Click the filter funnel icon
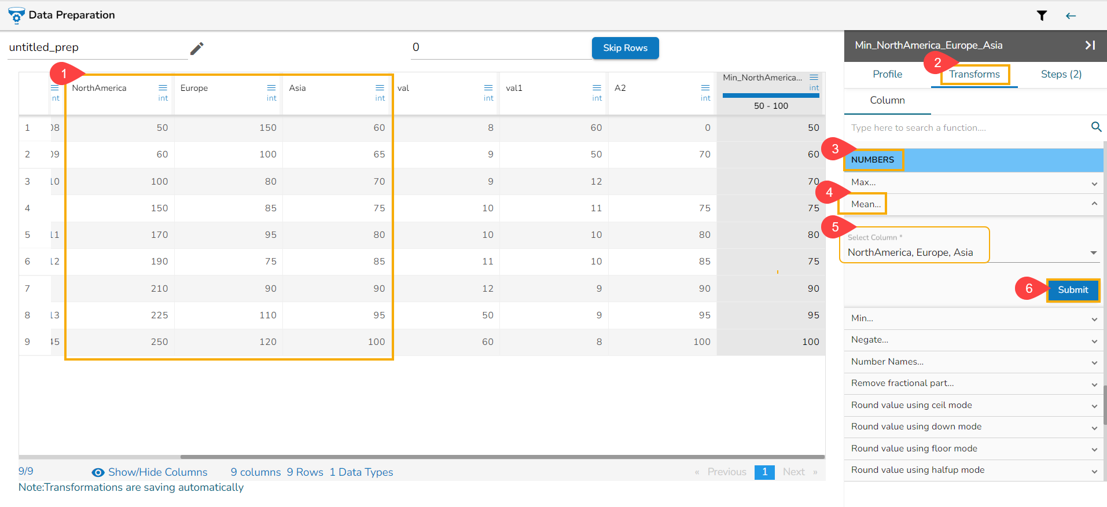The height and width of the screenshot is (507, 1107). 1042,16
